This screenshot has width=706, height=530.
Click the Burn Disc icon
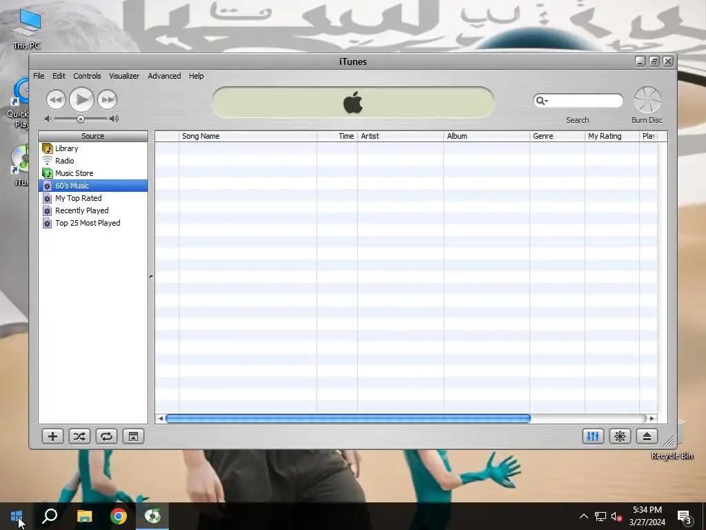pyautogui.click(x=647, y=99)
